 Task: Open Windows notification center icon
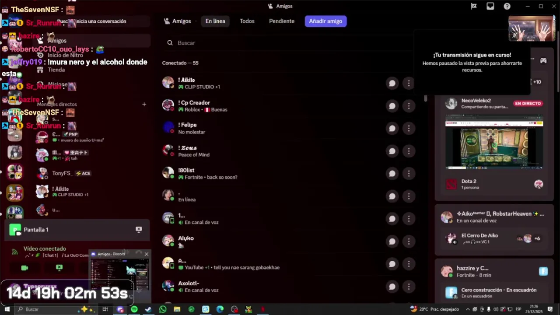point(550,309)
